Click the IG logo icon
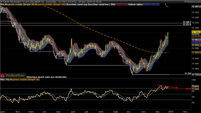Viewport: 201px width, 113px height. (x=3, y=76)
